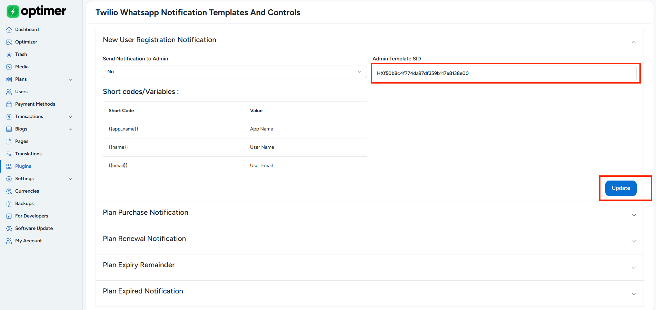The height and width of the screenshot is (310, 656).
Task: Expand Plan Renewal Notification chevron
Action: pyautogui.click(x=634, y=241)
